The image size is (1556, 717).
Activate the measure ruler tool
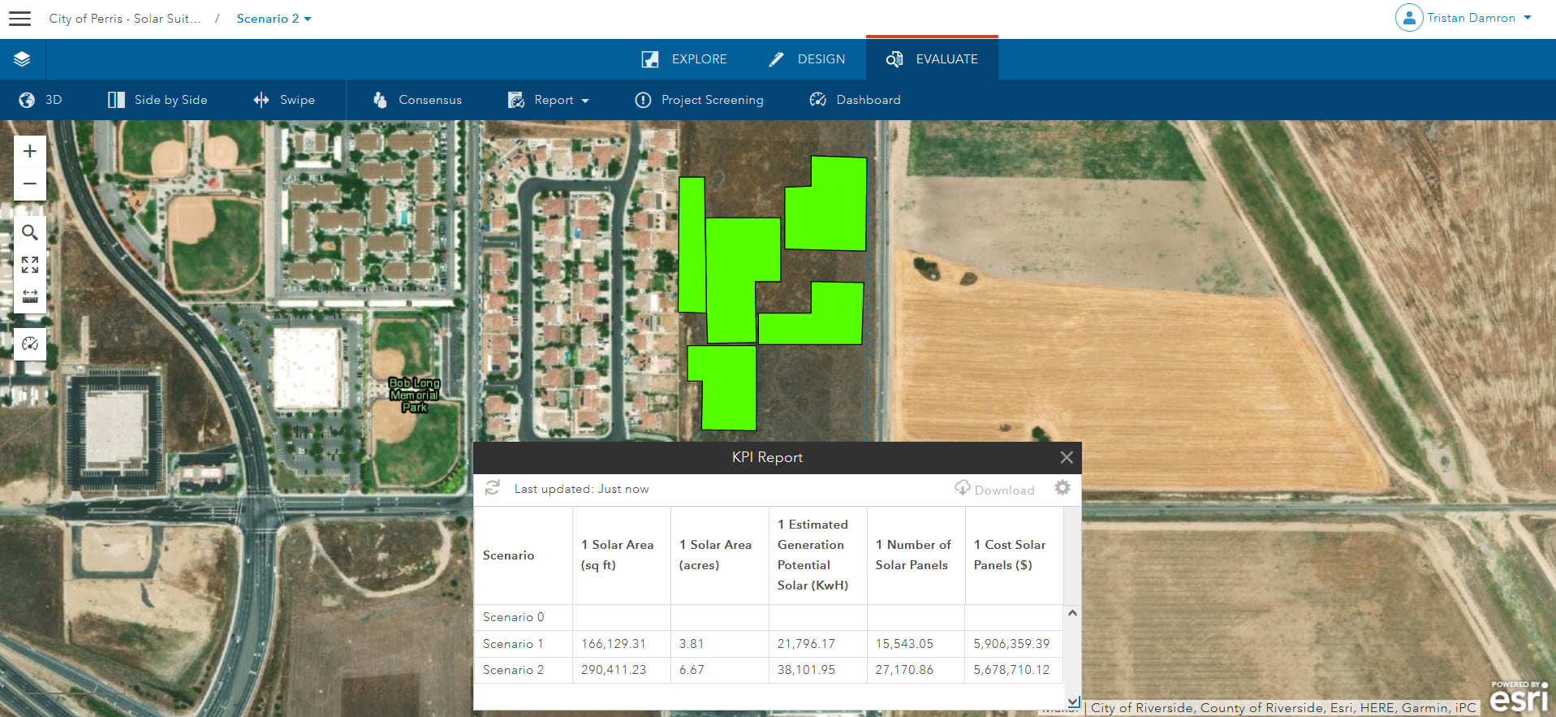[30, 296]
